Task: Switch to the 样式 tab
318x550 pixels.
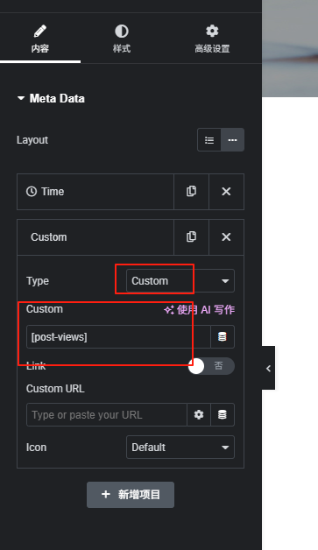Action: click(122, 39)
